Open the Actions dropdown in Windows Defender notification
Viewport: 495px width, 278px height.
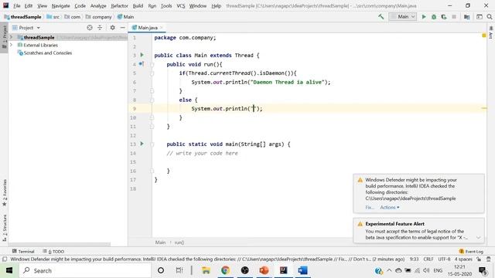point(389,208)
